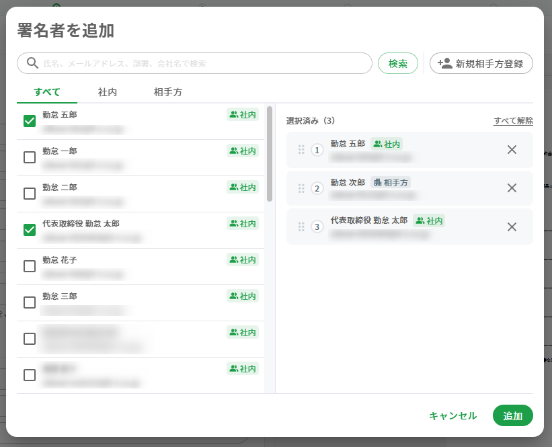The image size is (552, 447).
Task: Click the add-person icon in 新規相手方登録
Action: [444, 63]
